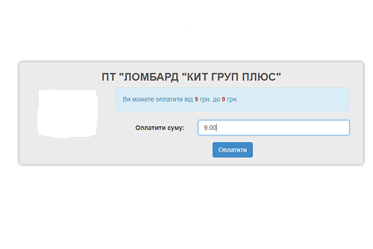Click the word ЛОМБАРД in the heading
This screenshot has width=373, height=249.
(149, 77)
